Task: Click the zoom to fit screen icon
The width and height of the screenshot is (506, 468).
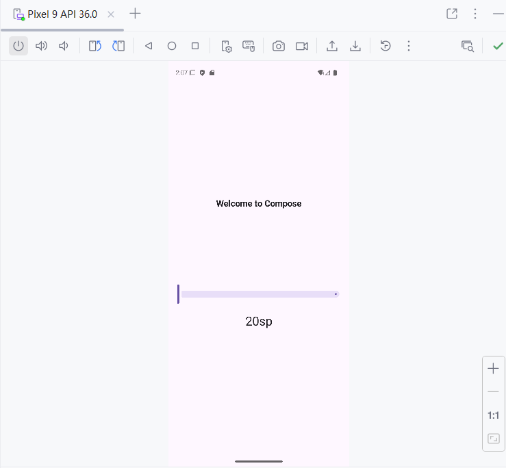Action: point(494,439)
